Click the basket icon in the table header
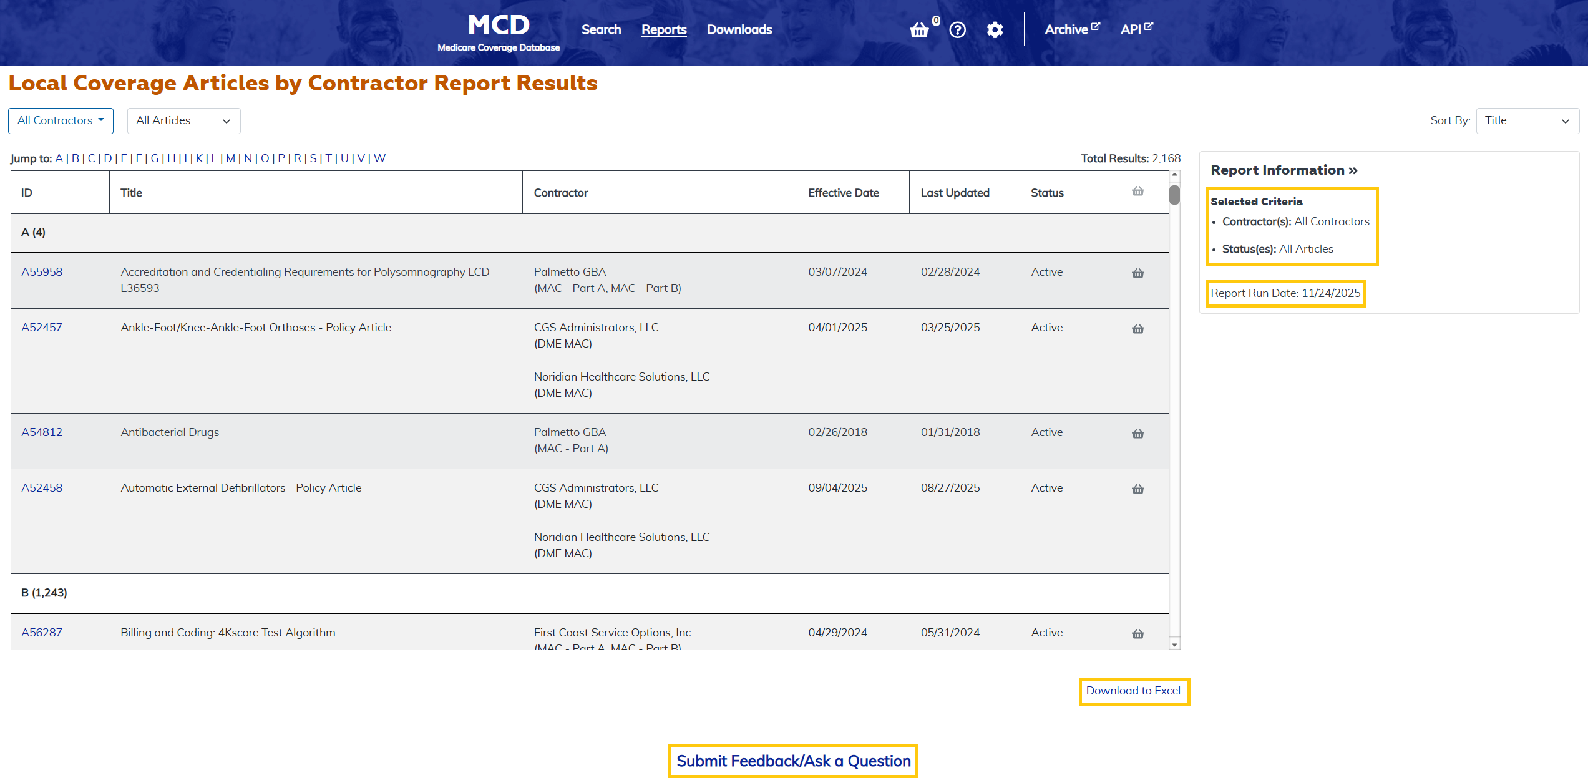The height and width of the screenshot is (783, 1588). click(x=1137, y=192)
